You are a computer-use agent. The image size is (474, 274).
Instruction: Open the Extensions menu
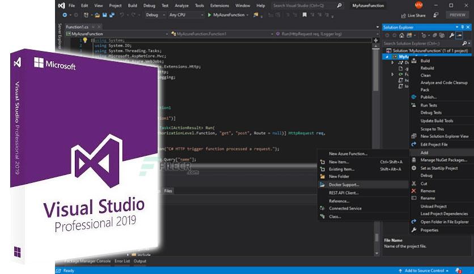pyautogui.click(x=219, y=5)
